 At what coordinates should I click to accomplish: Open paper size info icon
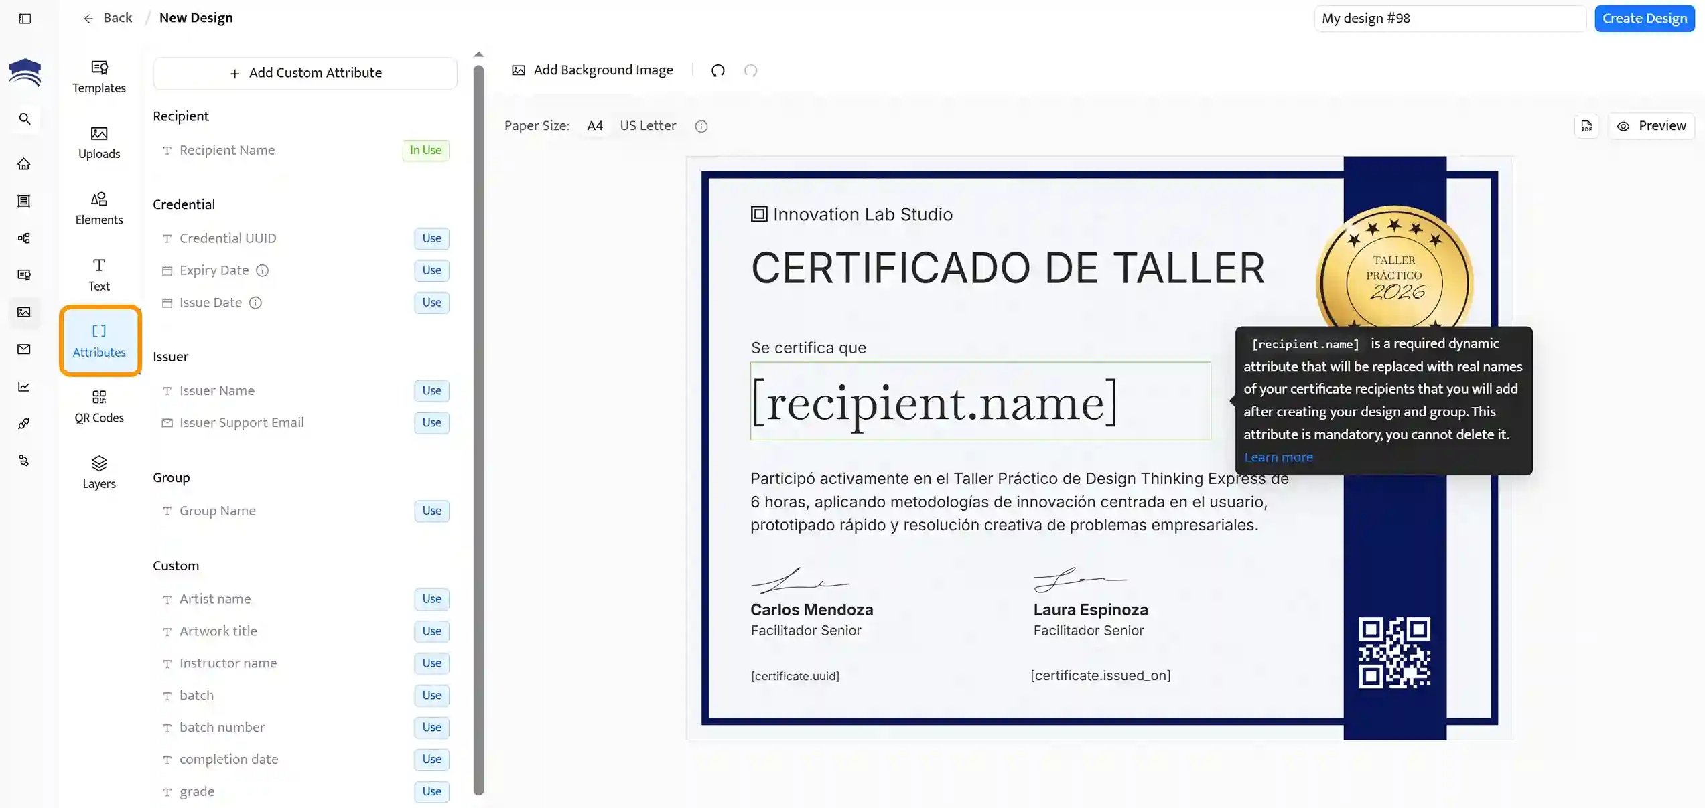[x=701, y=127]
